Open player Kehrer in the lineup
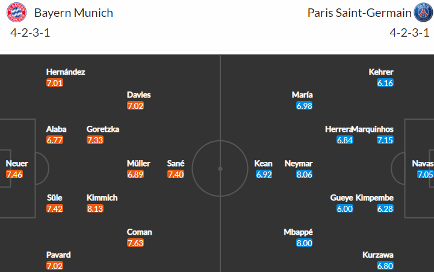434x272 pixels. point(381,72)
